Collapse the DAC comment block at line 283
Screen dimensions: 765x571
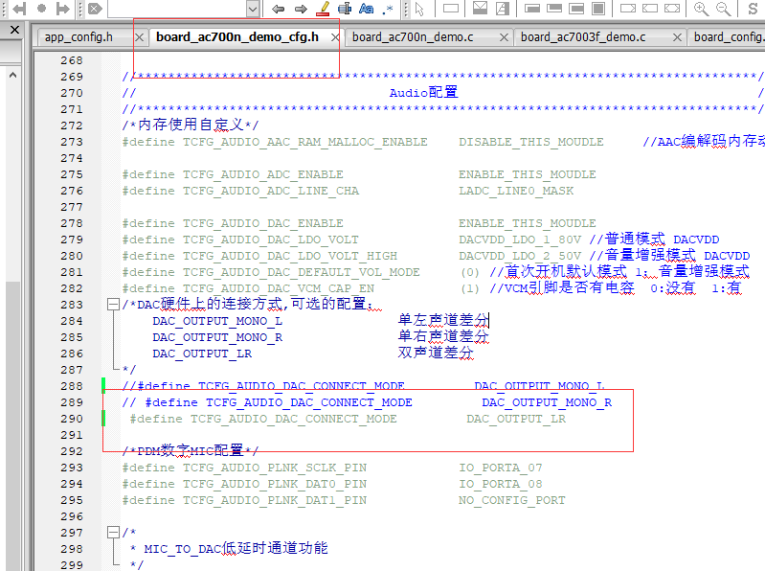(x=113, y=305)
